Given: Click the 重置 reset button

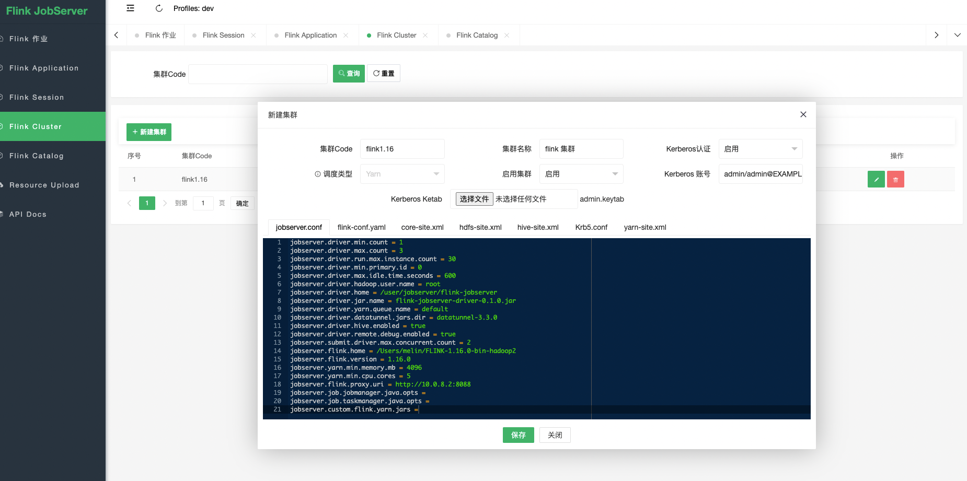Looking at the screenshot, I should coord(384,73).
